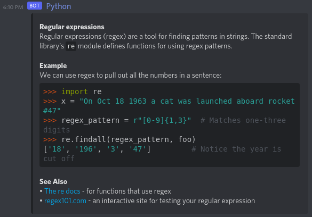Image resolution: width=312 pixels, height=217 pixels.
Task: Open The re docs link
Action: tap(62, 191)
